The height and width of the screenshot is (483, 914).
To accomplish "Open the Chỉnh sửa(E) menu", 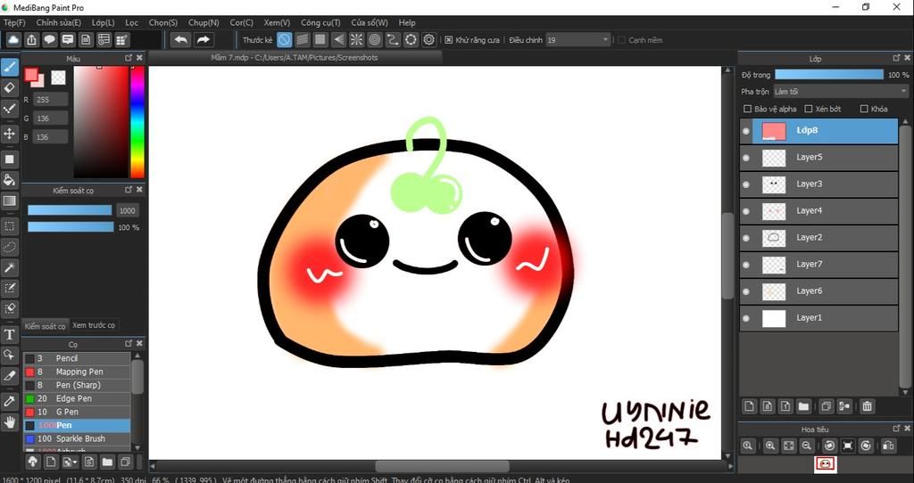I will 58,22.
